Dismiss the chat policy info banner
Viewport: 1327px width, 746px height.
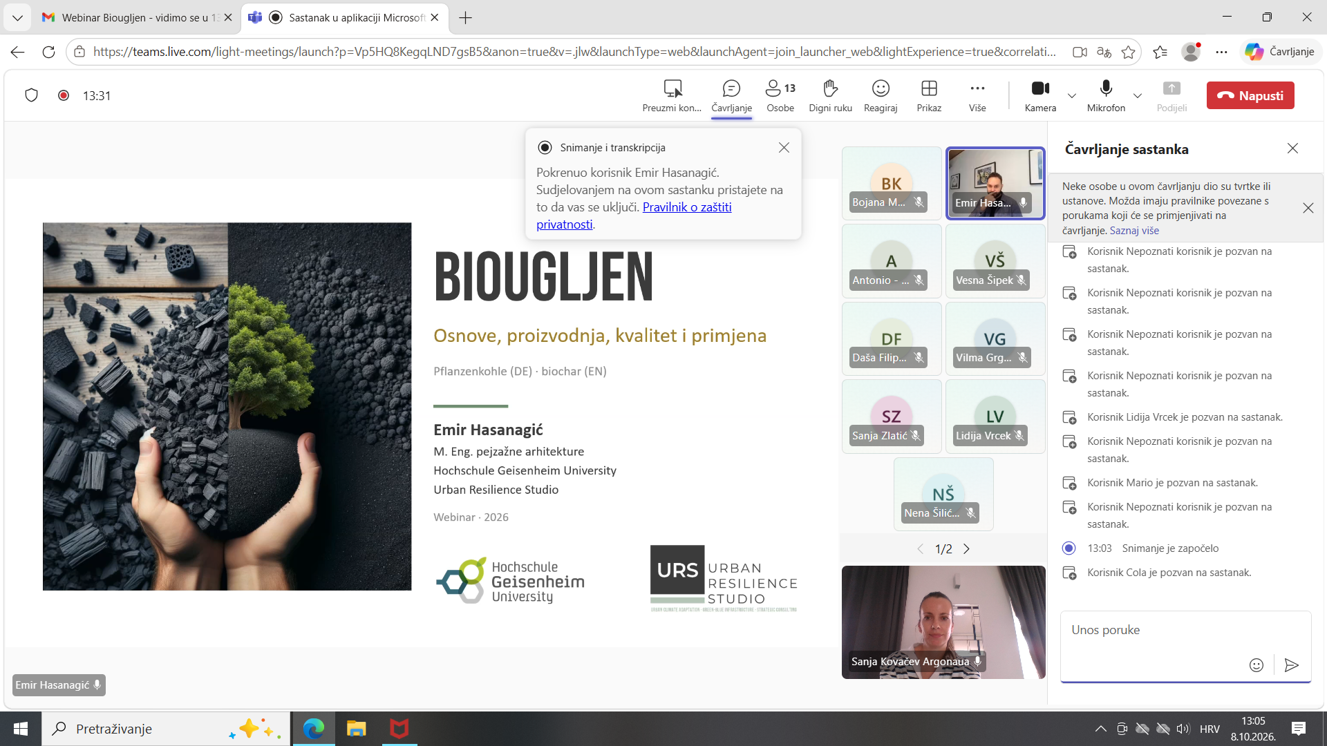coord(1308,208)
